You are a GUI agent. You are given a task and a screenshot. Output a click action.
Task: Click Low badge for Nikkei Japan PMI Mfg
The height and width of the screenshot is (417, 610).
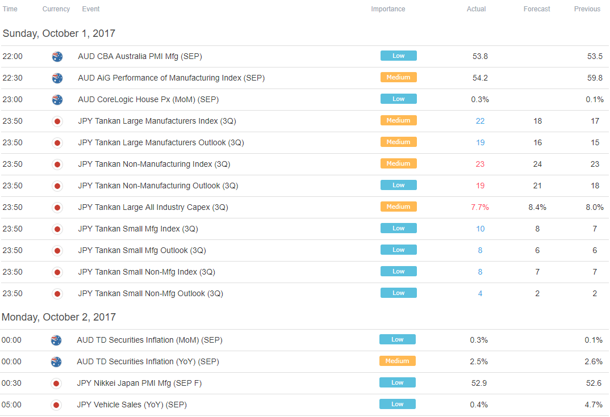point(397,382)
